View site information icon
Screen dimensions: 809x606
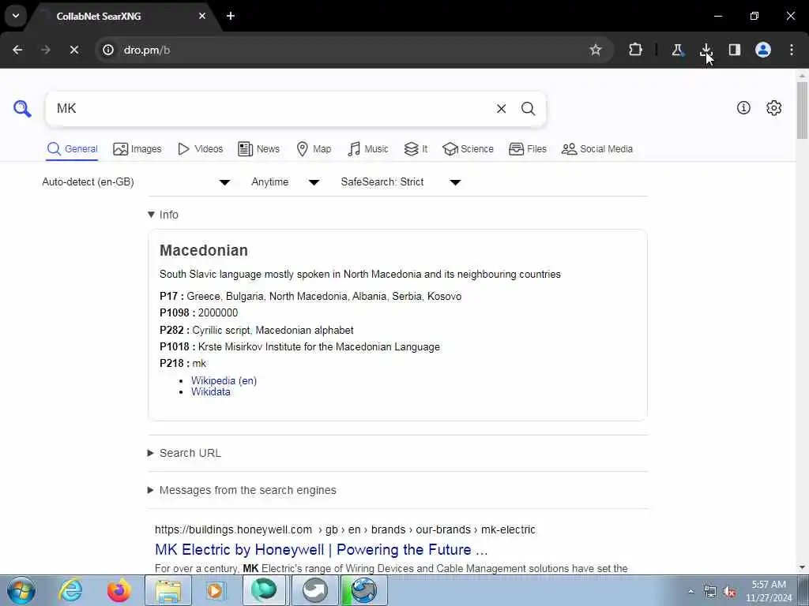point(107,50)
